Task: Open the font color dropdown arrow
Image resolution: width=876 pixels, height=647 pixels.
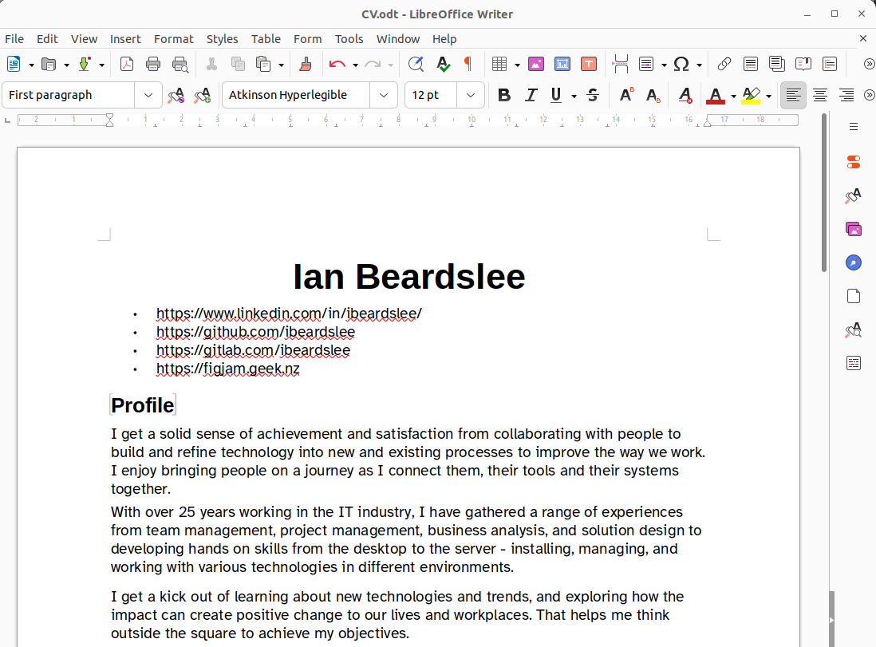Action: (x=733, y=95)
